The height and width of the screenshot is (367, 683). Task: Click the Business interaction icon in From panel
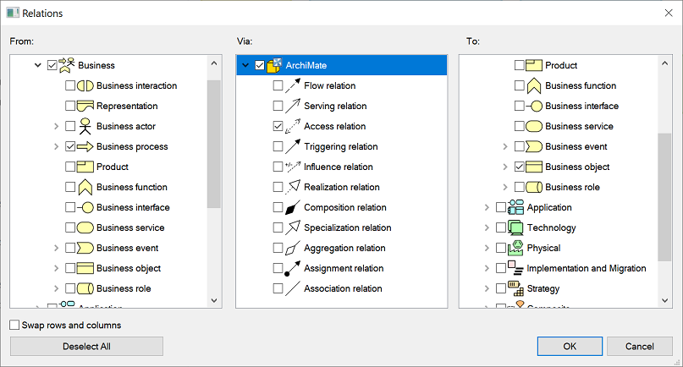[x=85, y=85]
